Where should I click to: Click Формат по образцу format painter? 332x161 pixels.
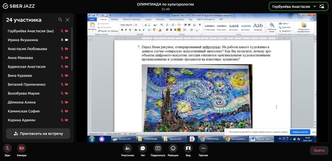point(107,31)
